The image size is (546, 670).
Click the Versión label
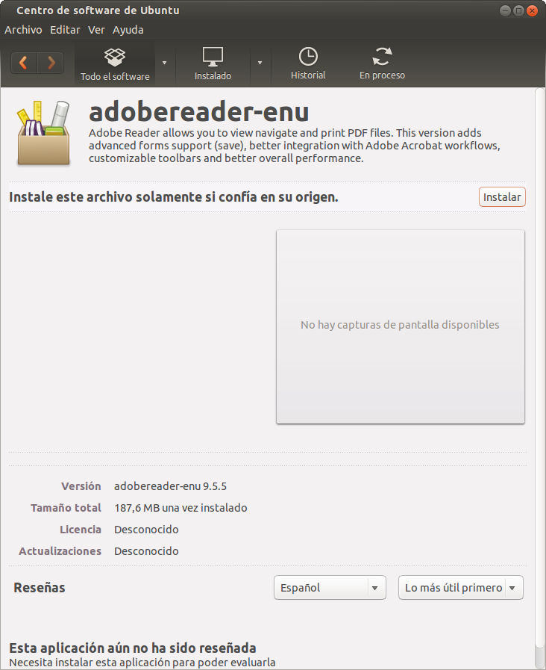point(81,486)
